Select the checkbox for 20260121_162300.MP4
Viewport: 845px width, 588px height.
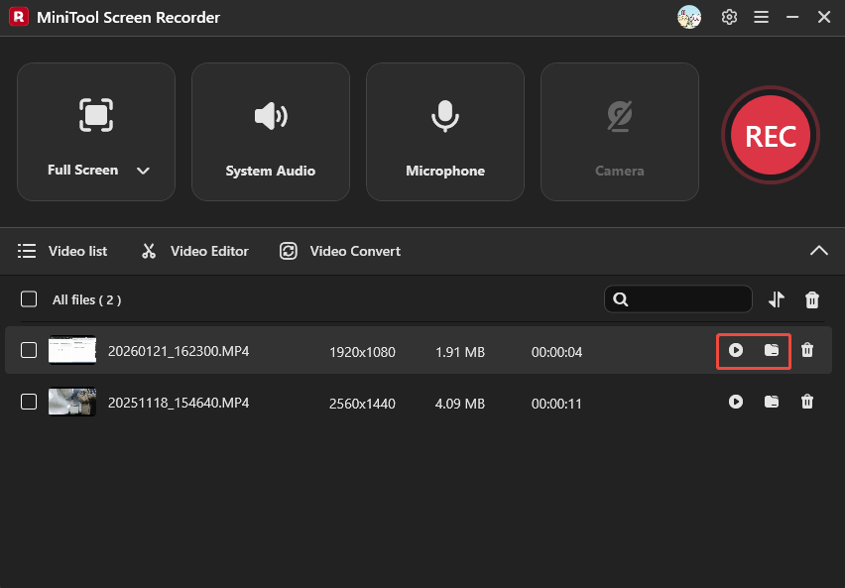(28, 350)
